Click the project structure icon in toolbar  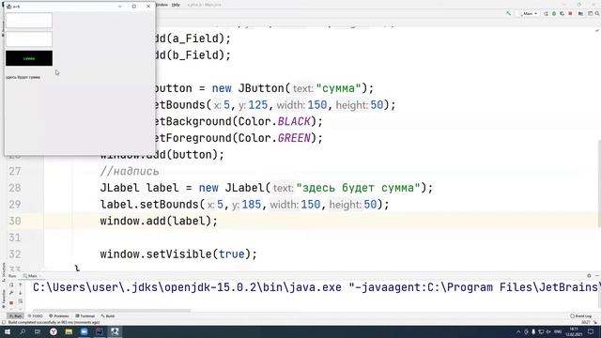point(580,13)
